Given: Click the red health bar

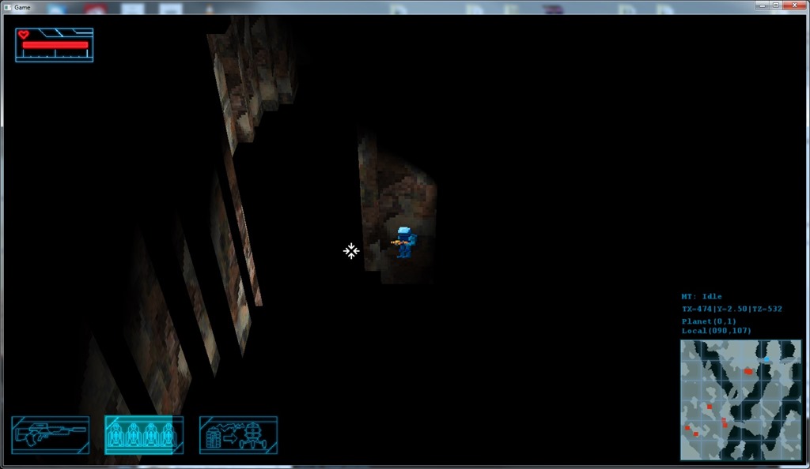Looking at the screenshot, I should coord(55,45).
